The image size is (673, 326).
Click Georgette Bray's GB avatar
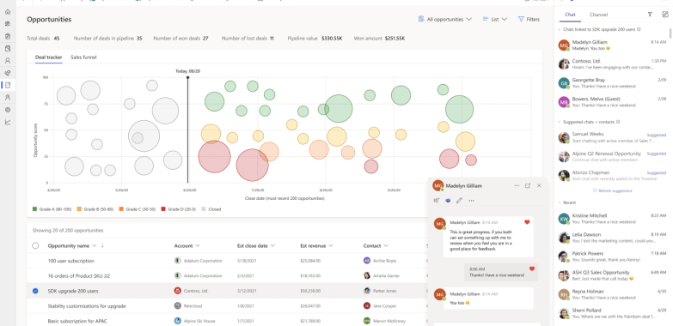(564, 82)
